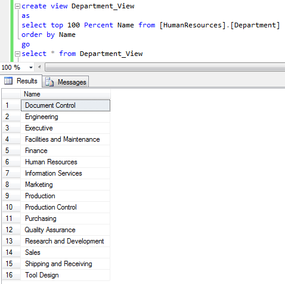285x284 pixels.
Task: Select the Production cell in row 9
Action: (x=66, y=196)
